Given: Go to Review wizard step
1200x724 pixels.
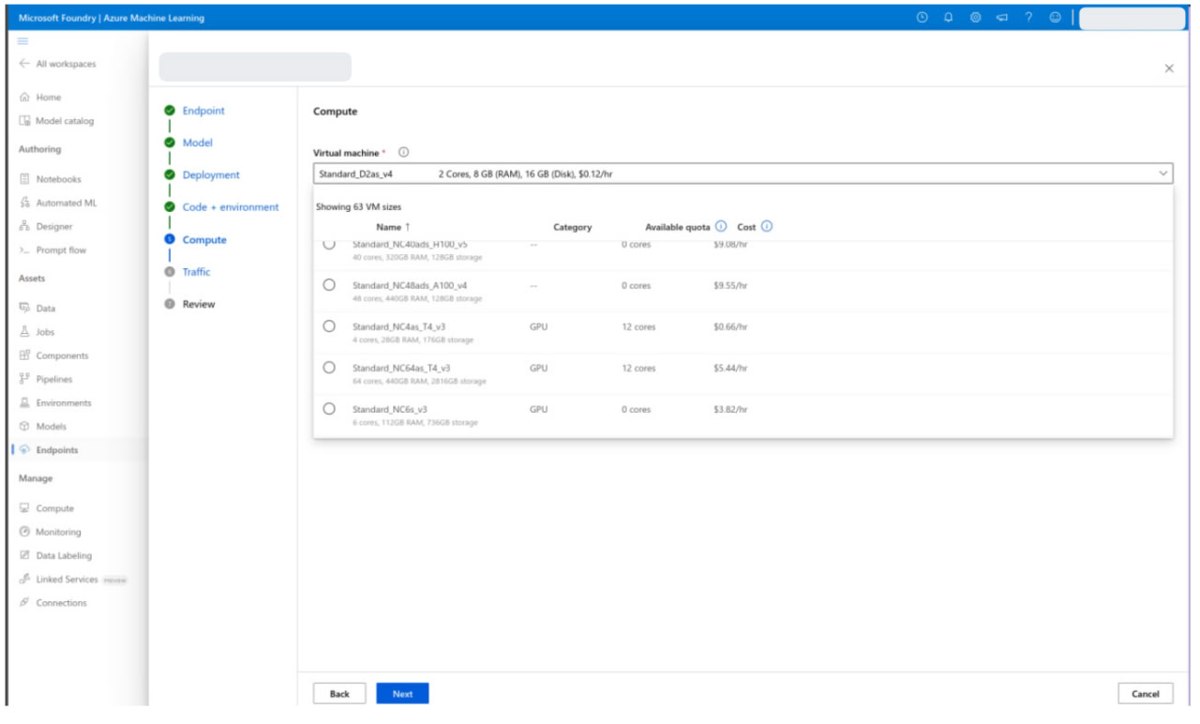Looking at the screenshot, I should click(x=198, y=304).
